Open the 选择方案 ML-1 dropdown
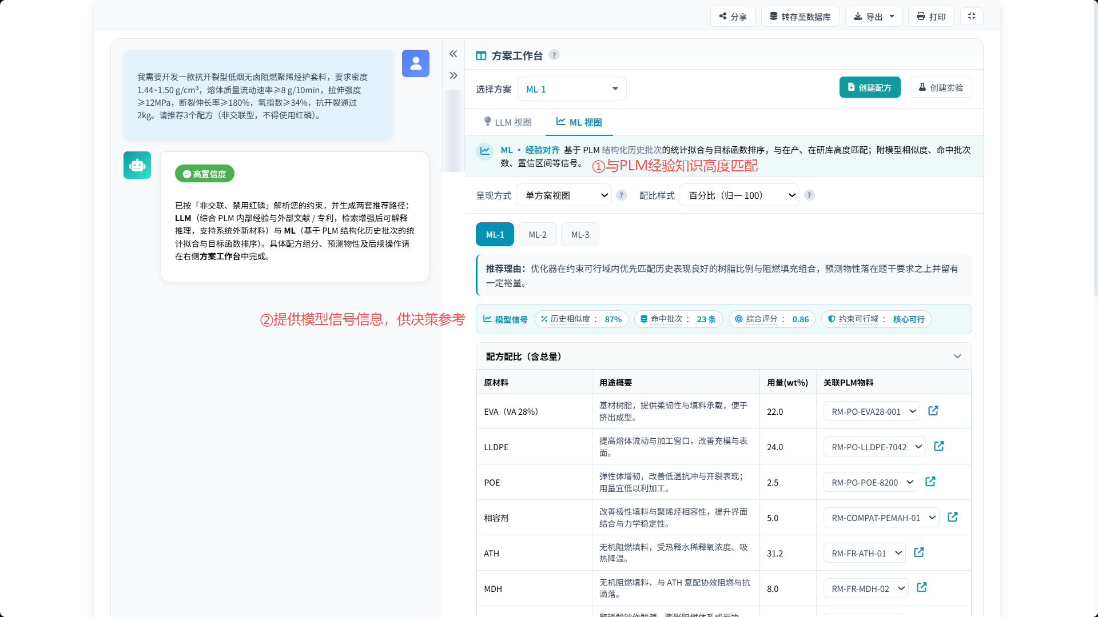1098x617 pixels. tap(572, 89)
